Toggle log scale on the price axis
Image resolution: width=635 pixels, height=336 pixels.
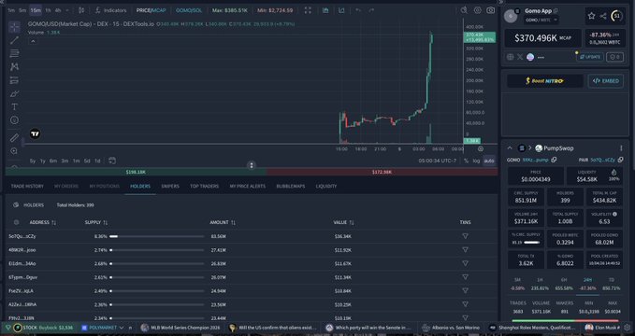tap(476, 161)
